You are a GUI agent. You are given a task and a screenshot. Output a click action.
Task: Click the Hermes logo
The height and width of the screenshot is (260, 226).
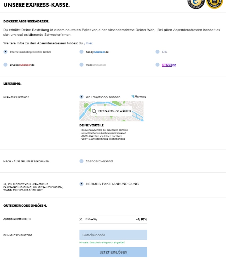(139, 97)
